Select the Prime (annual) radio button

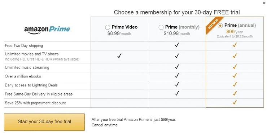220,26
